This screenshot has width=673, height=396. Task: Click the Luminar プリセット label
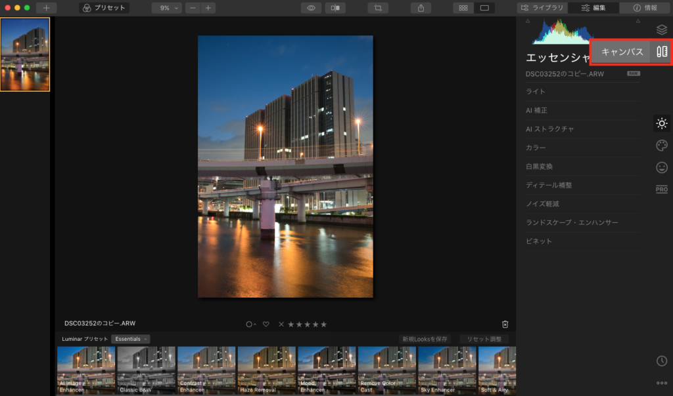85,339
